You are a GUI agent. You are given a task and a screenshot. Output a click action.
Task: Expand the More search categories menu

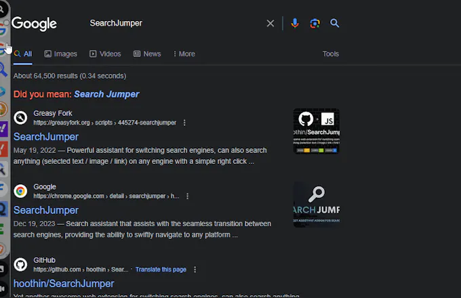click(x=184, y=54)
